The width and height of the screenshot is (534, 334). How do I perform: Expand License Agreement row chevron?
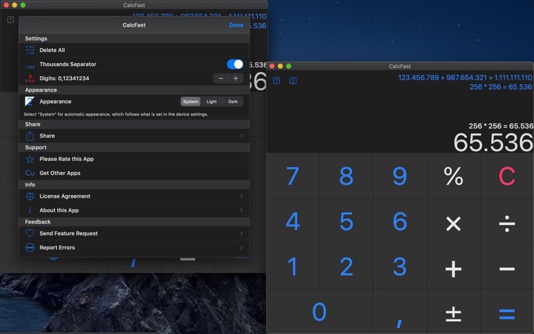[241, 196]
